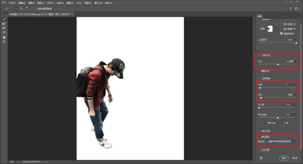This screenshot has width=303, height=164.
Task: Collapse the 边缘检测 section
Action: point(258,55)
